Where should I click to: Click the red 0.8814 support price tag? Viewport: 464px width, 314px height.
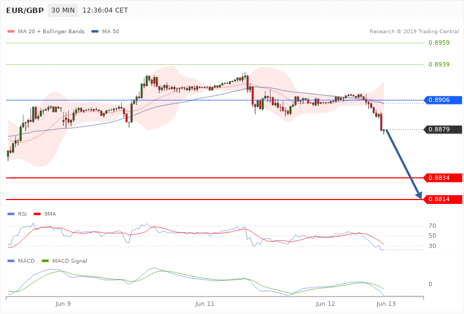443,200
